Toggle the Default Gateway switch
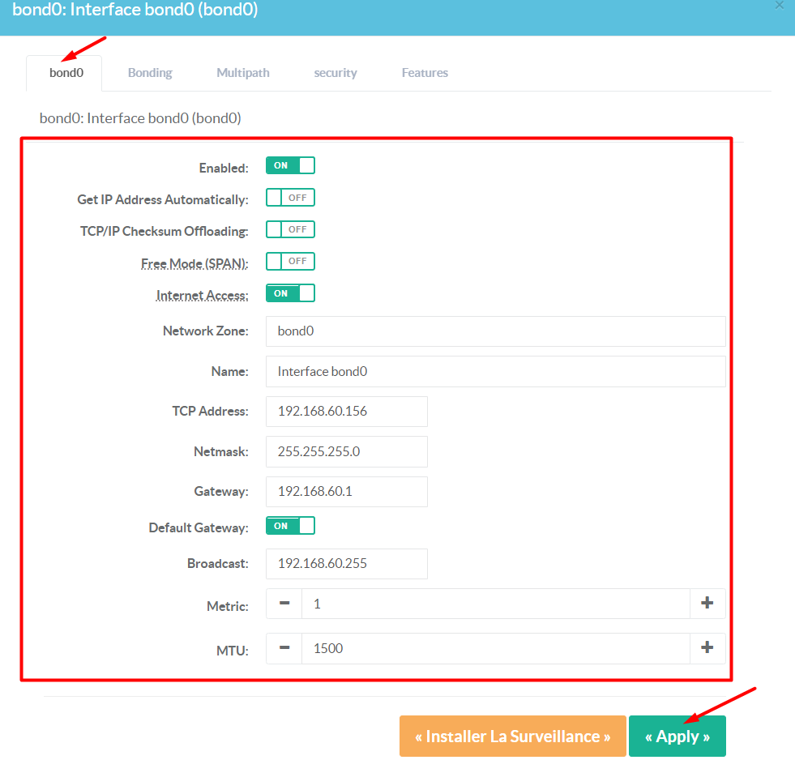795x760 pixels. (x=290, y=527)
